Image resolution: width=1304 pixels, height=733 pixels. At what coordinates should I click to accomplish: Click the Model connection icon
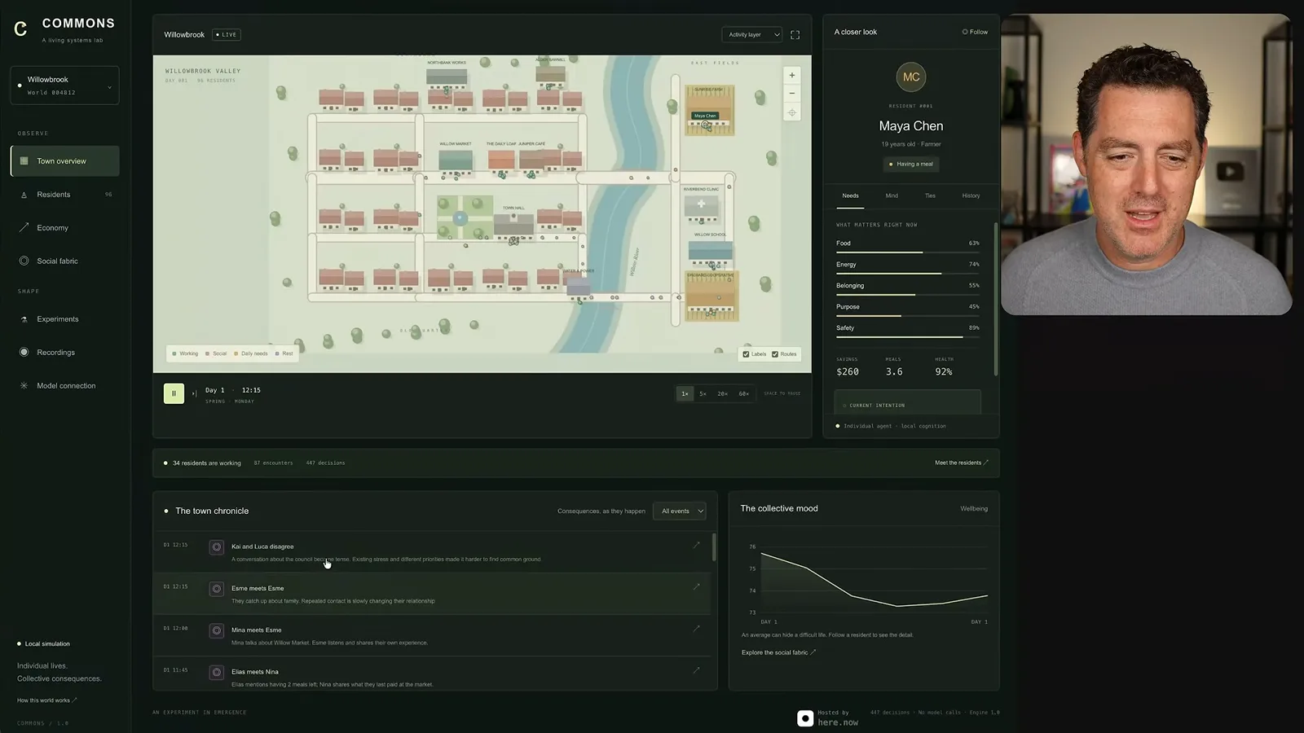pyautogui.click(x=24, y=386)
